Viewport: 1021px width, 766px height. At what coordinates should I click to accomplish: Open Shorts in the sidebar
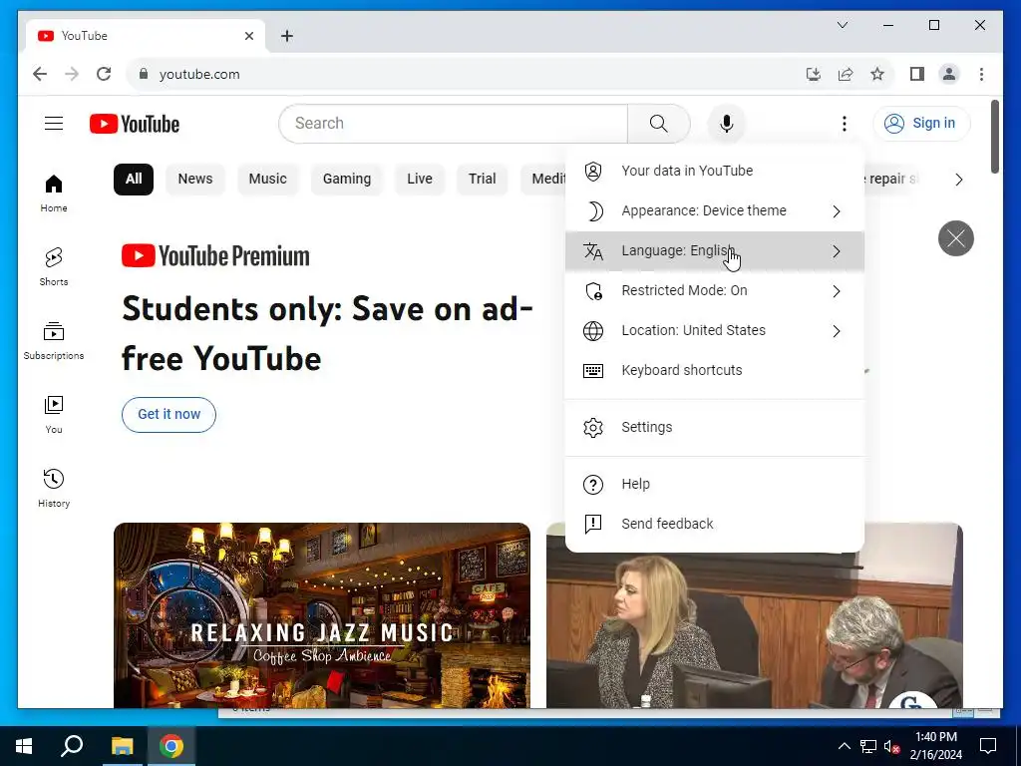click(54, 266)
